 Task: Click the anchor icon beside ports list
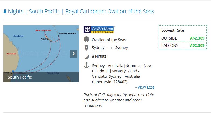tap(87, 65)
